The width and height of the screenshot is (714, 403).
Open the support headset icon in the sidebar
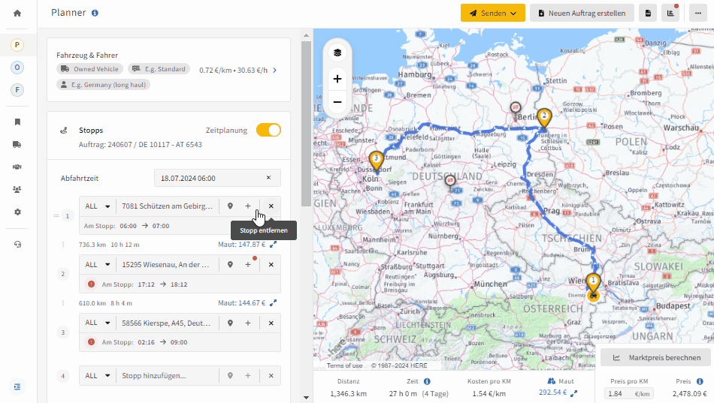[17, 244]
